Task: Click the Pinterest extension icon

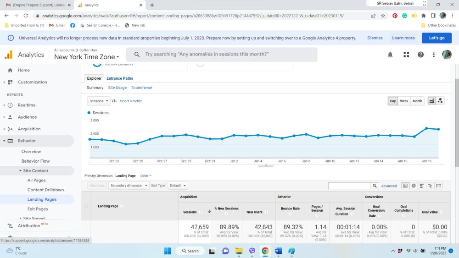Action: point(395,16)
